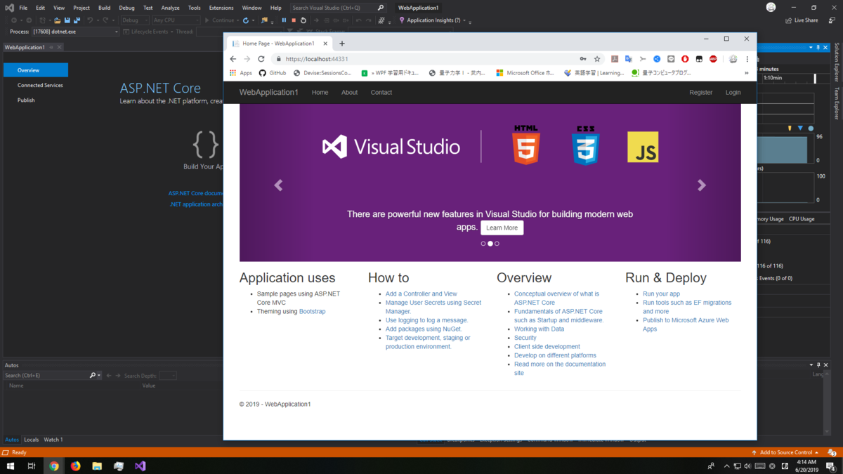Select the Publish item in the left sidebar

[x=26, y=100]
